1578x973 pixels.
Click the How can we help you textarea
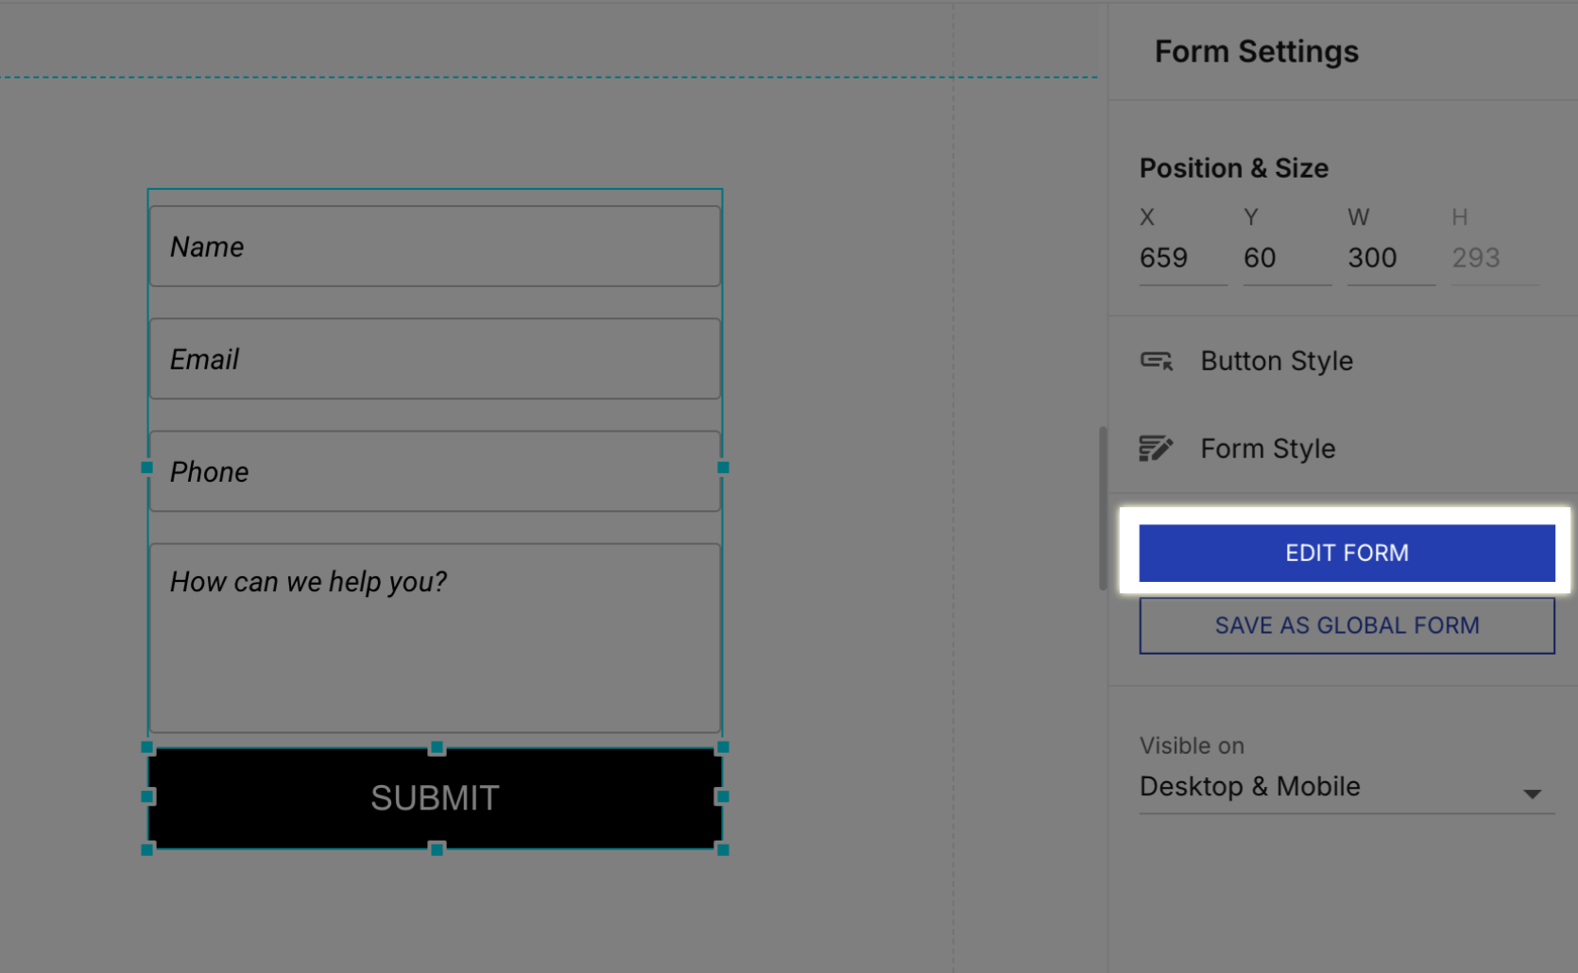tap(435, 638)
